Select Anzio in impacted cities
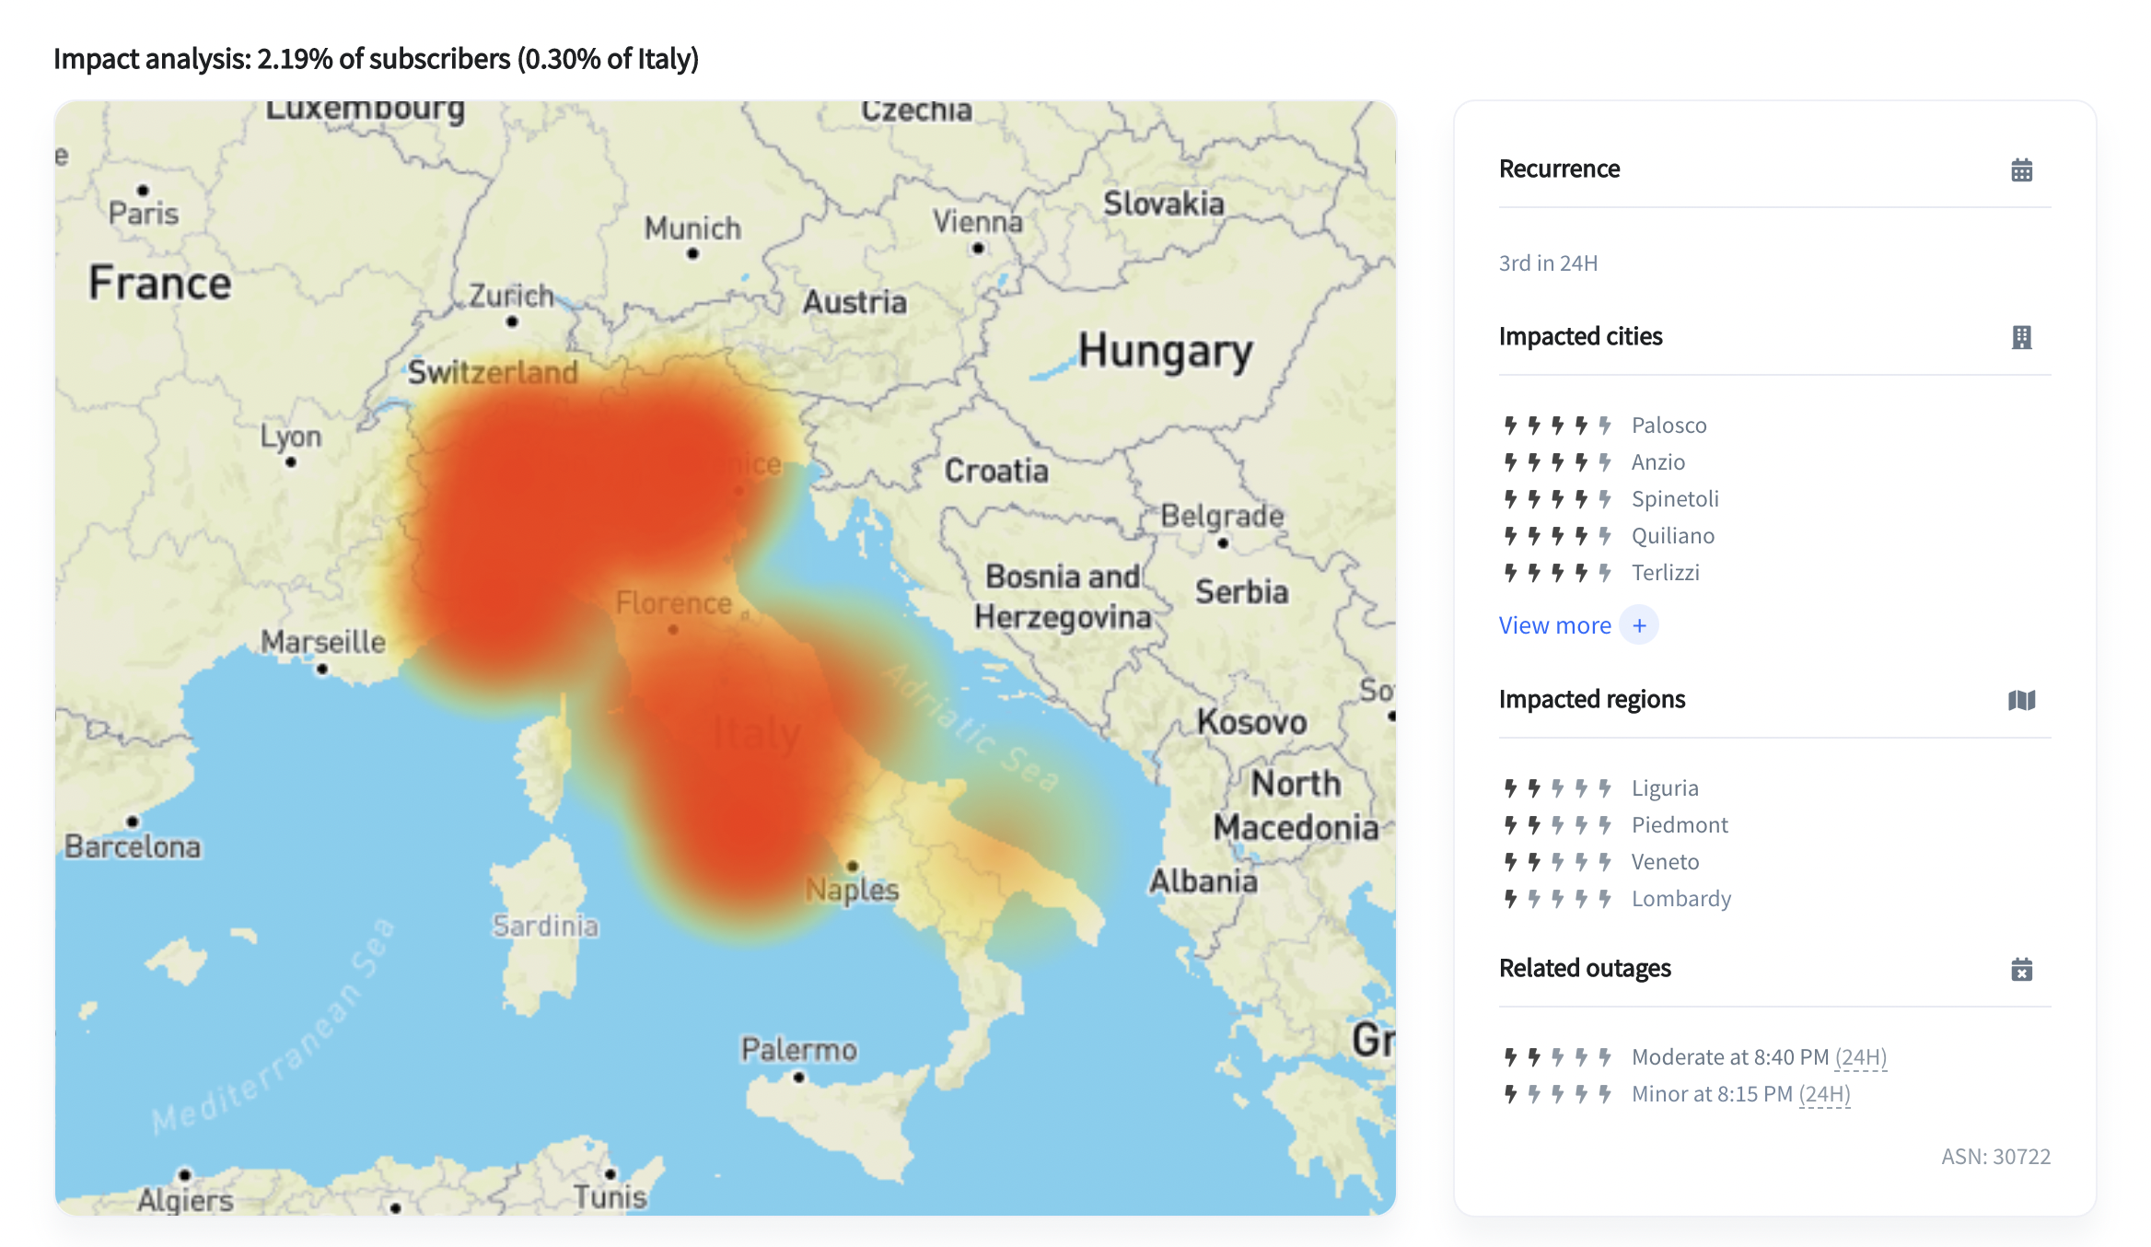The width and height of the screenshot is (2151, 1247). point(1657,462)
